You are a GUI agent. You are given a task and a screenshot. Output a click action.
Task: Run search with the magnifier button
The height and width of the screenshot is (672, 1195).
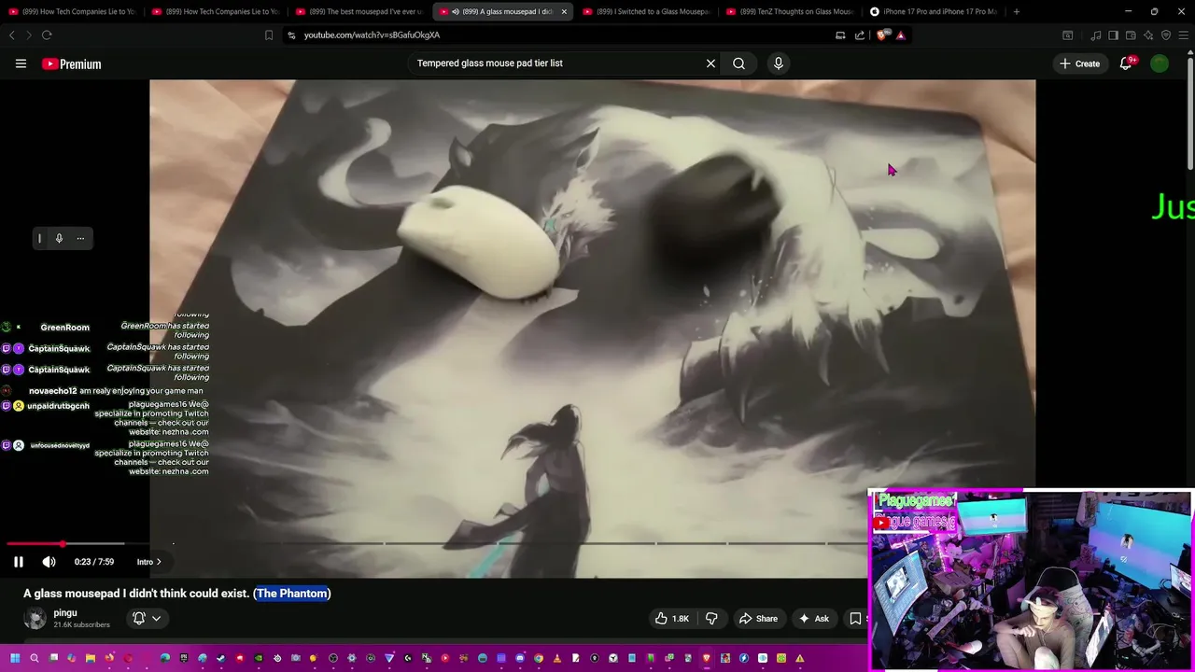(738, 63)
